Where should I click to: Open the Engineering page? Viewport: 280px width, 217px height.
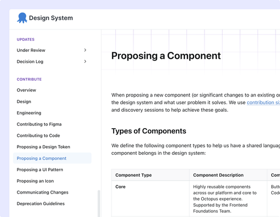(29, 113)
